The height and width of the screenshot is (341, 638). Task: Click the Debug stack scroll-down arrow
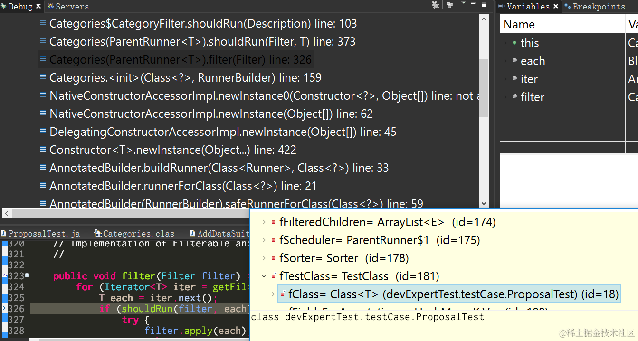click(x=484, y=203)
